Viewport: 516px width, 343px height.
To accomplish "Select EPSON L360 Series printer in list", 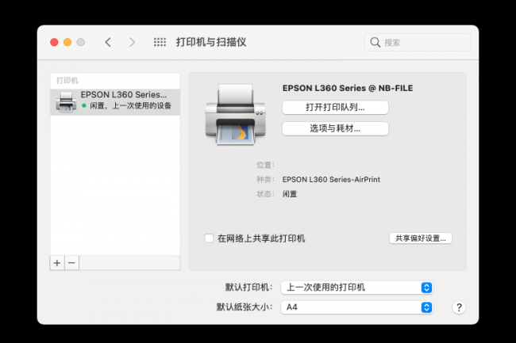I will [115, 102].
